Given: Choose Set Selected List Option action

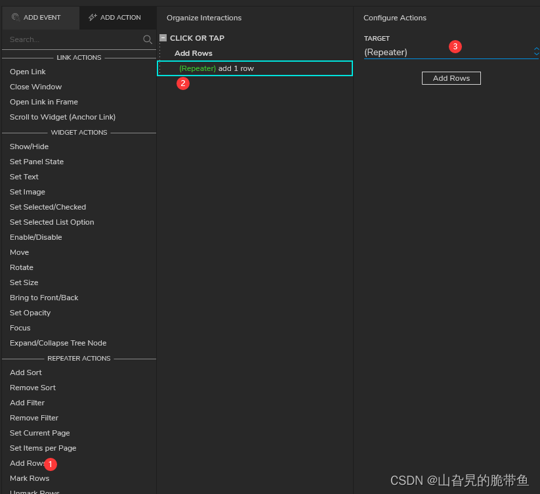Looking at the screenshot, I should coord(52,222).
